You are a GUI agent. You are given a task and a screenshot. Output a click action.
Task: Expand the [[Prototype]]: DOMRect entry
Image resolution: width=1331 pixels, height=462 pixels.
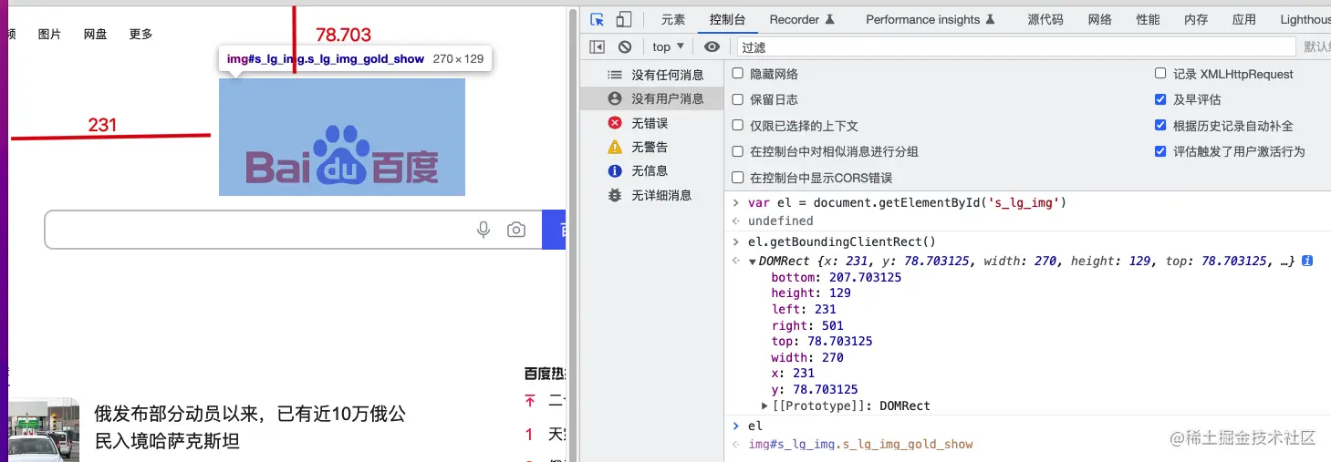click(764, 406)
